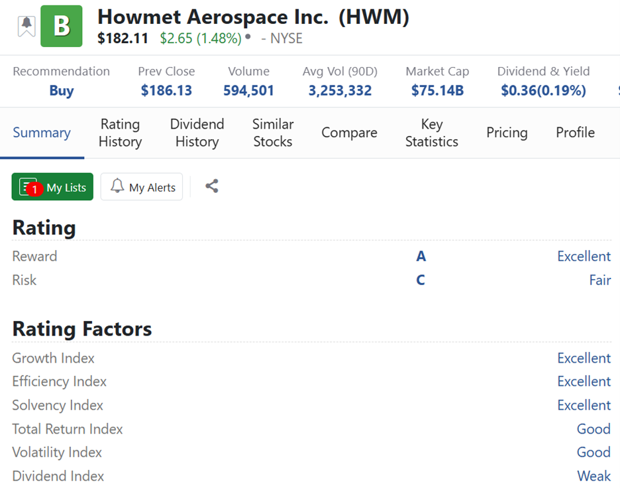Click the Reward grade A
Screen dimensions: 620x488
(x=421, y=257)
